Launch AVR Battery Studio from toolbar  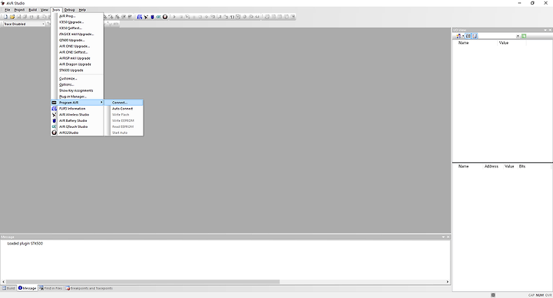tap(152, 17)
